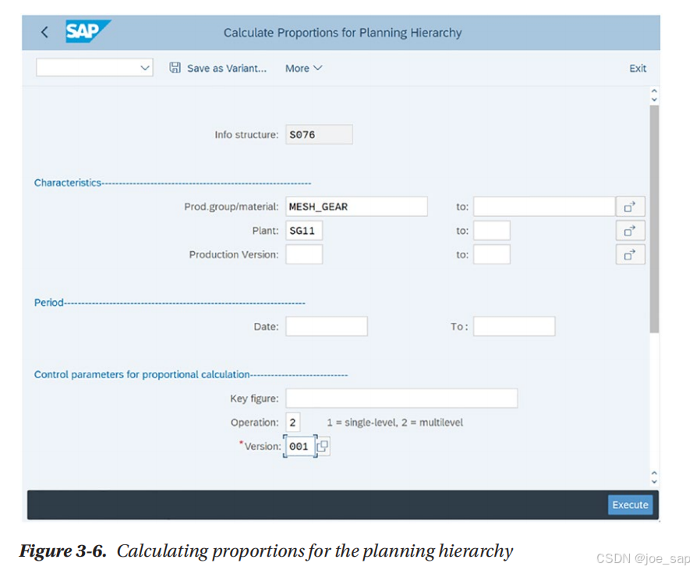The height and width of the screenshot is (570, 693).
Task: Click Prod.group/material field MESH_GEAR
Action: tap(356, 207)
